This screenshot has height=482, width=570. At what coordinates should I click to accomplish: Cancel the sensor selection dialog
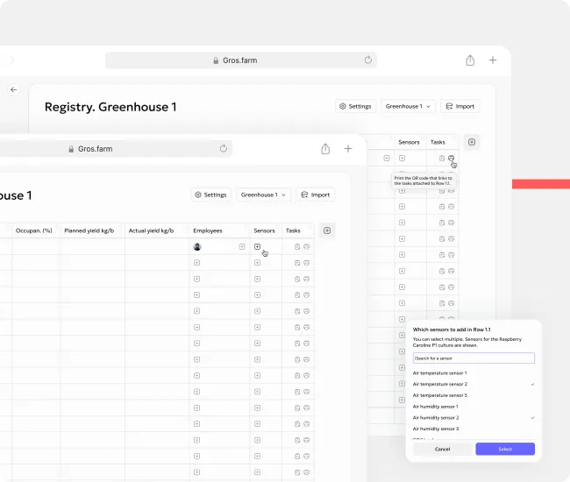click(442, 449)
